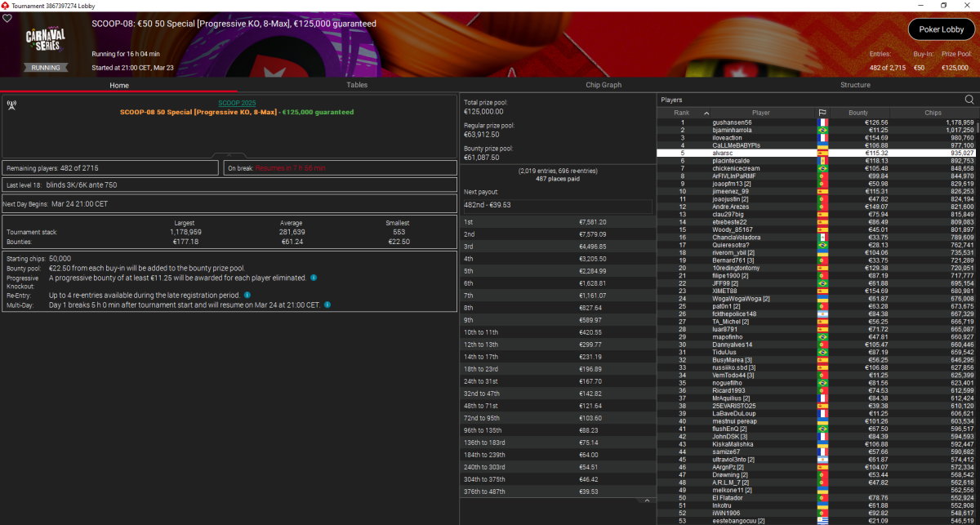980x525 pixels.
Task: Click info icon next to Progressive Knockout description
Action: click(x=314, y=278)
